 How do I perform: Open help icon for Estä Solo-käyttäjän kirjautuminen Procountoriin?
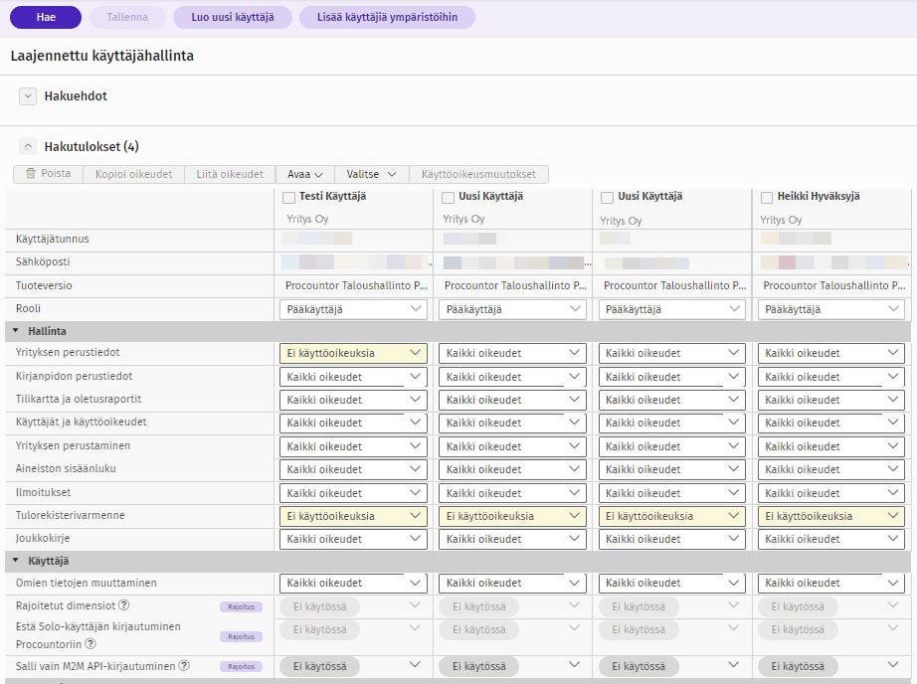pos(91,644)
